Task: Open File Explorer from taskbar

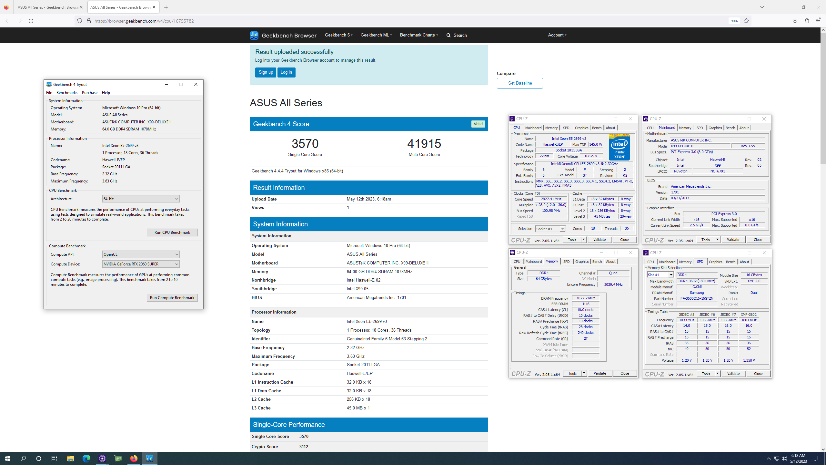Action: tap(70, 459)
